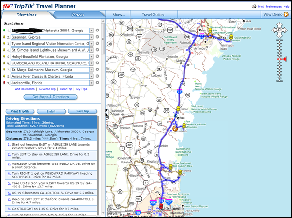Viewport: 292px width, 218px height.
Task: Click top of the map zoom slider
Action: point(280,41)
